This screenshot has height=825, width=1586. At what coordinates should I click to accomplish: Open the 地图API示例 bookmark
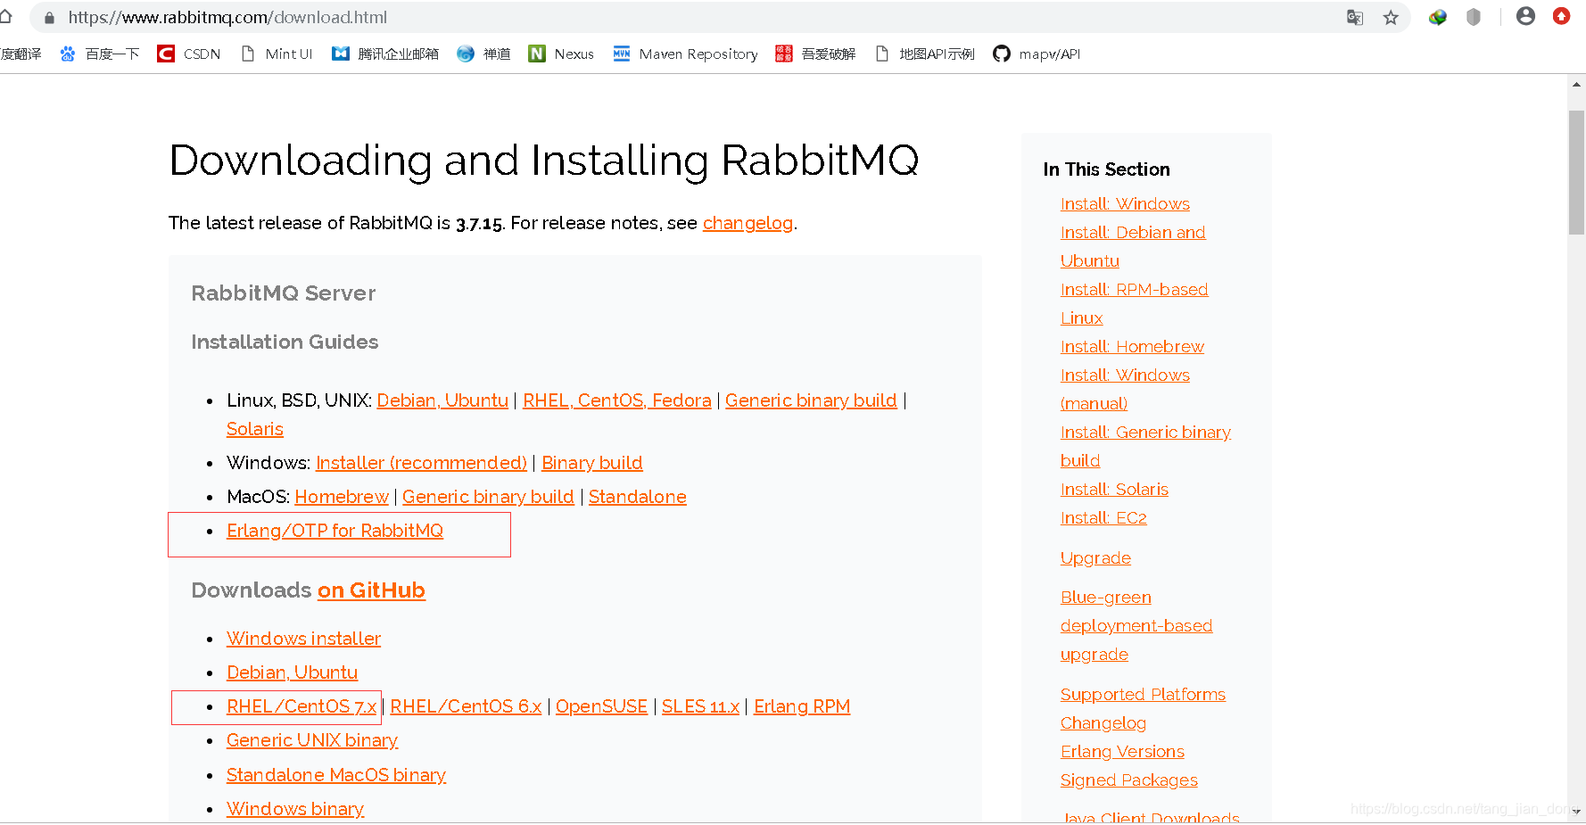(x=925, y=54)
